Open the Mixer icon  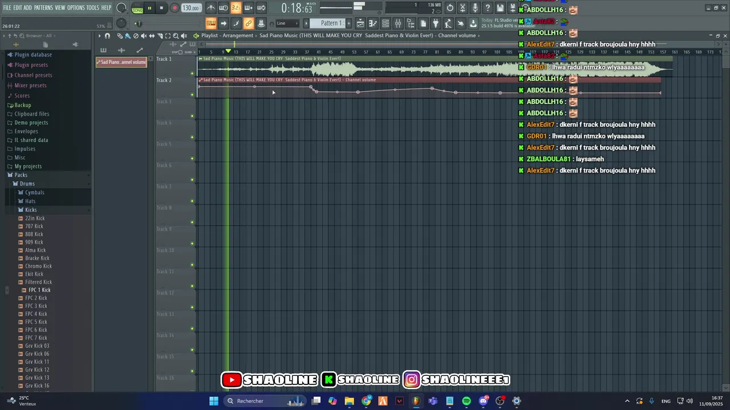[x=398, y=23]
